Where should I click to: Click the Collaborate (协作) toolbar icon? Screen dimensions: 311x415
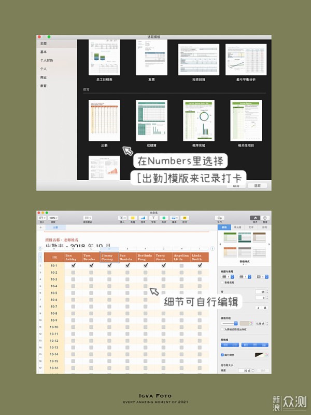click(x=220, y=218)
